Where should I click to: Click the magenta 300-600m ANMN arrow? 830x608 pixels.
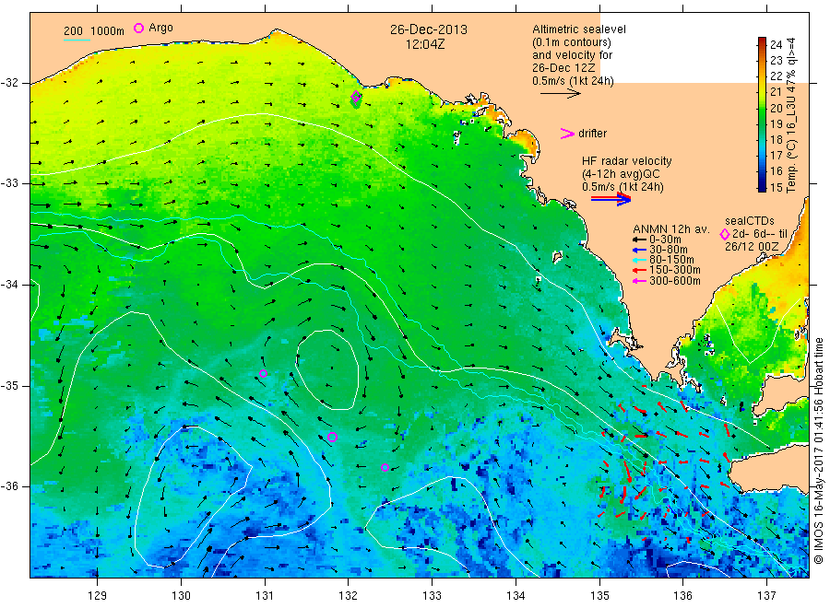639,281
